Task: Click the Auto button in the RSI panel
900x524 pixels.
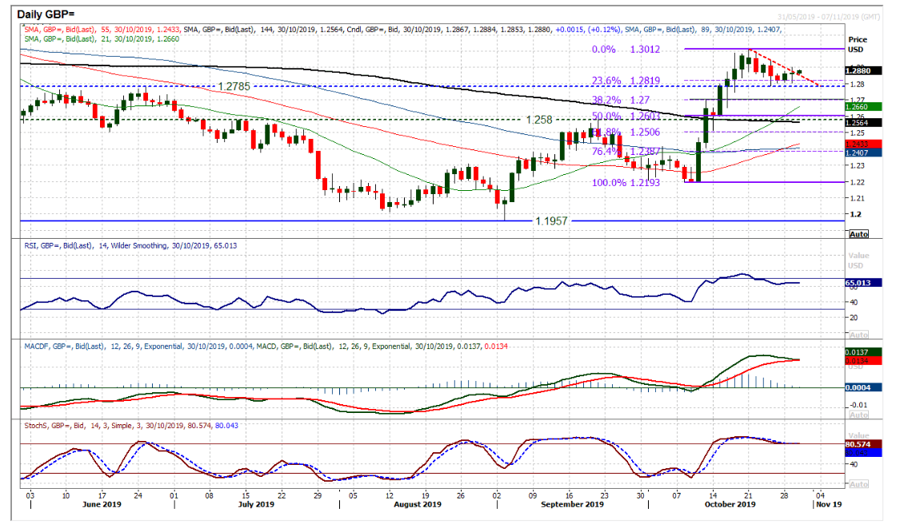Action: (x=858, y=334)
